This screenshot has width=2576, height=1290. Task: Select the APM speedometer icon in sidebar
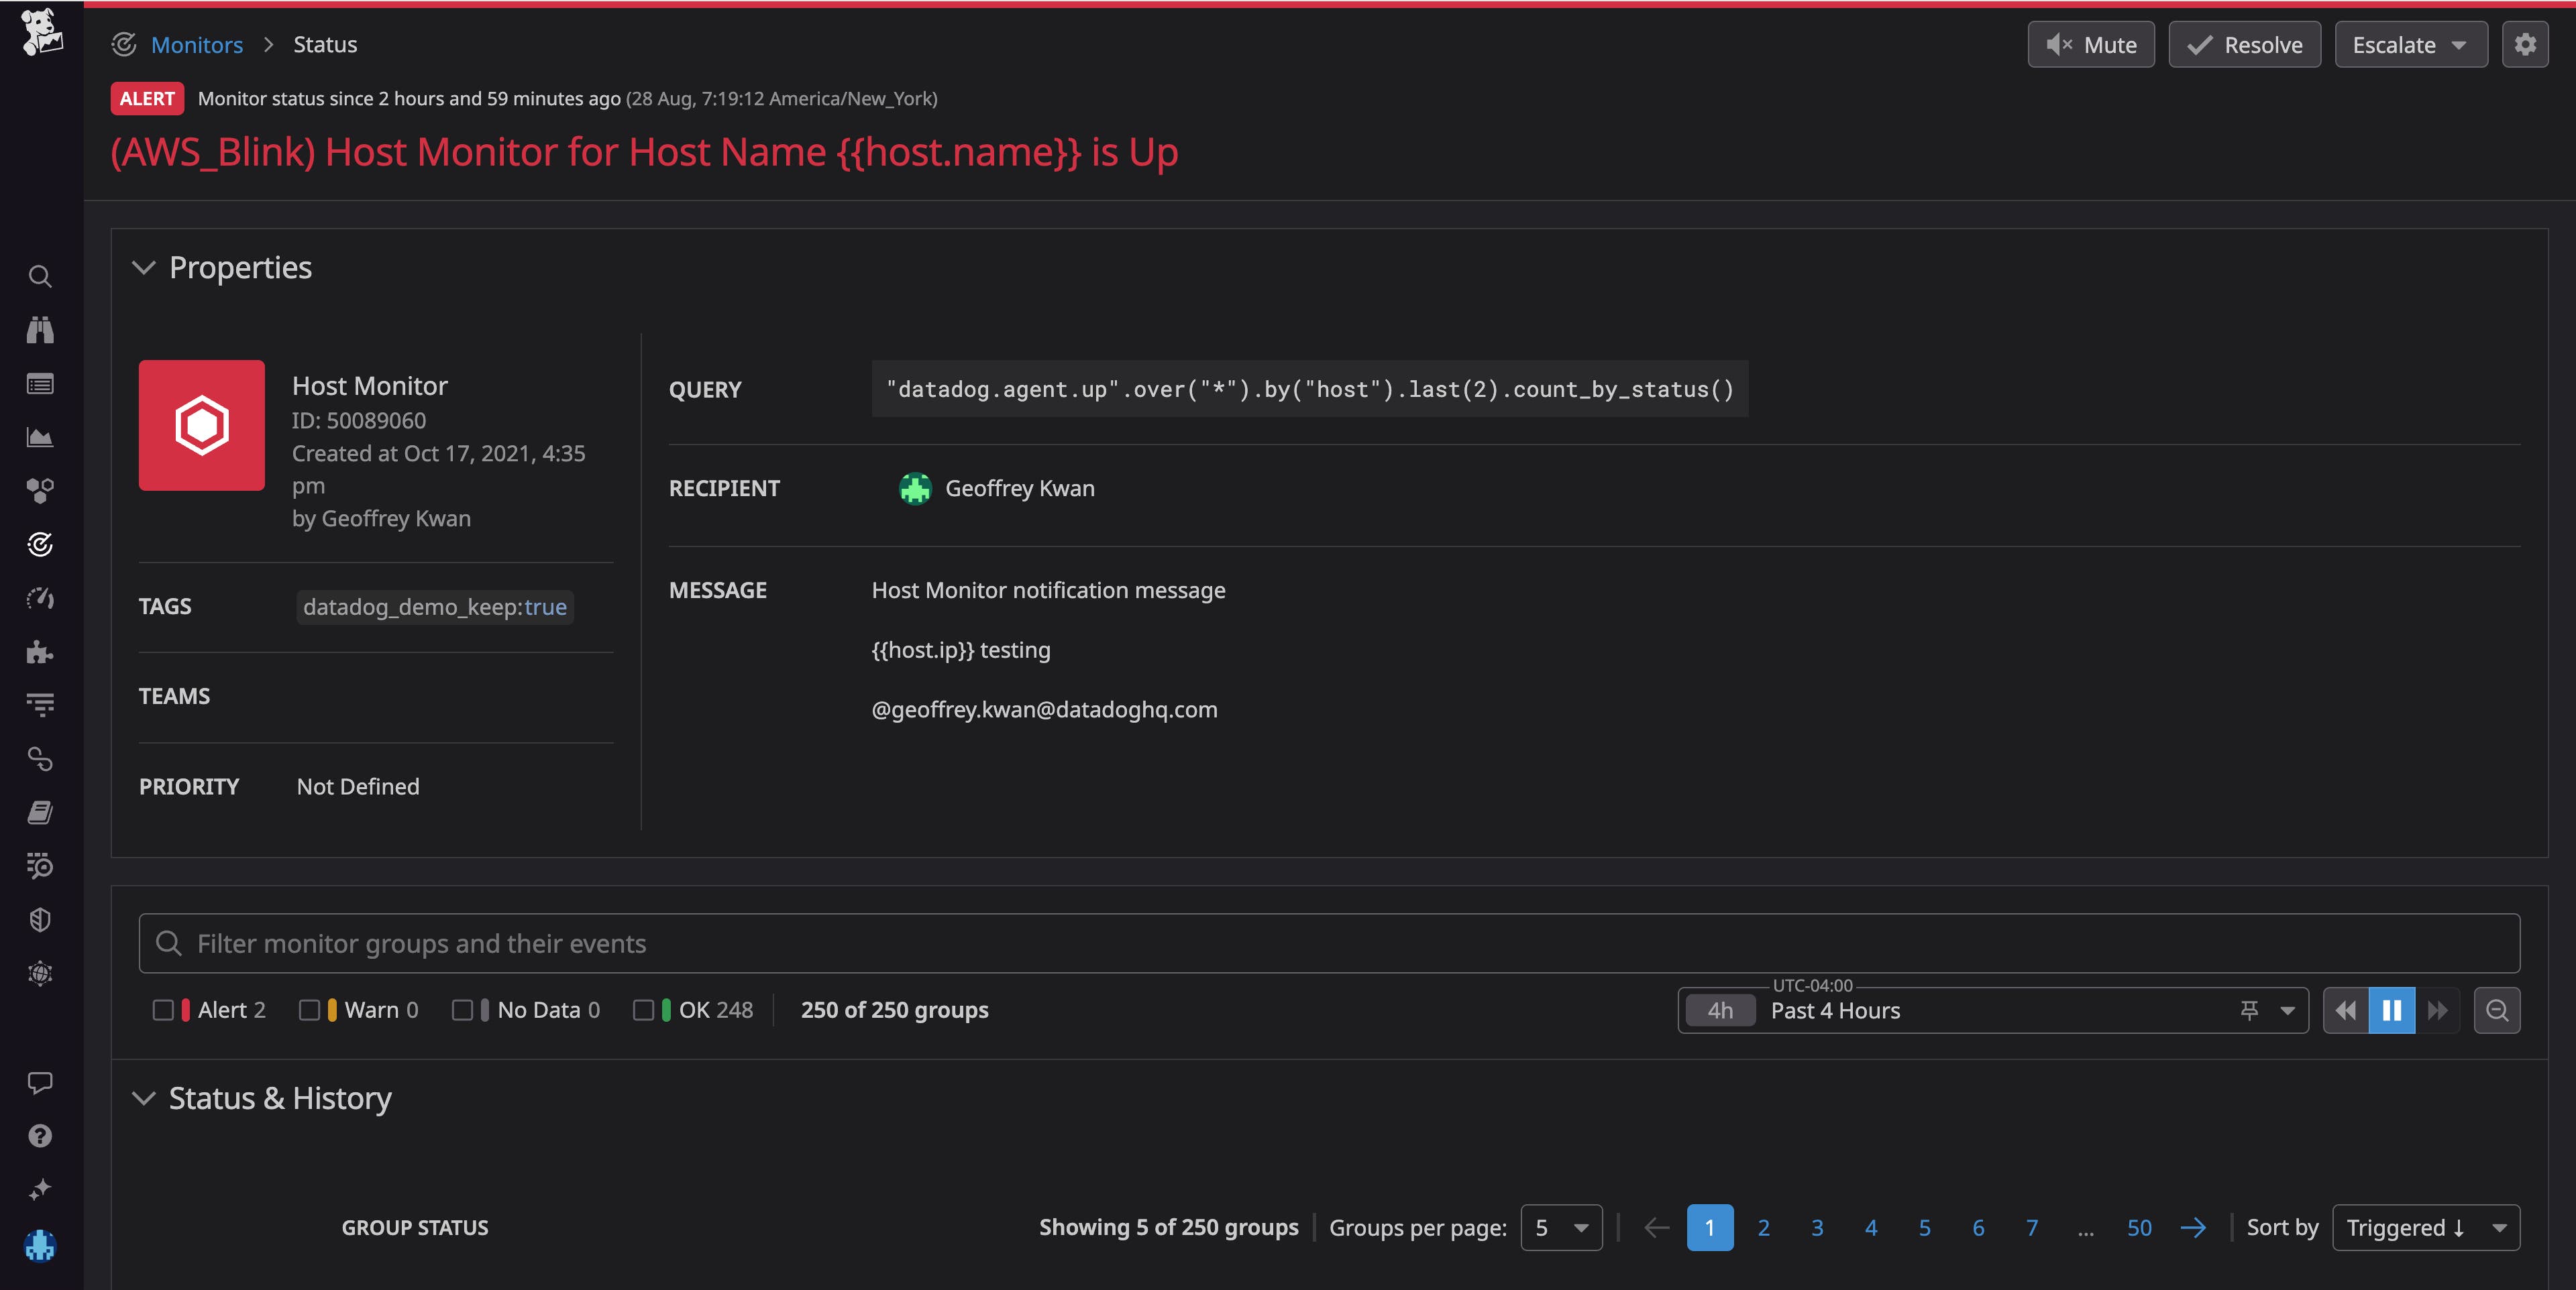(x=40, y=599)
